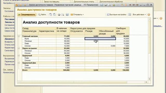Collapse the Ордерный group
166x93 pixels.
tap(19, 56)
